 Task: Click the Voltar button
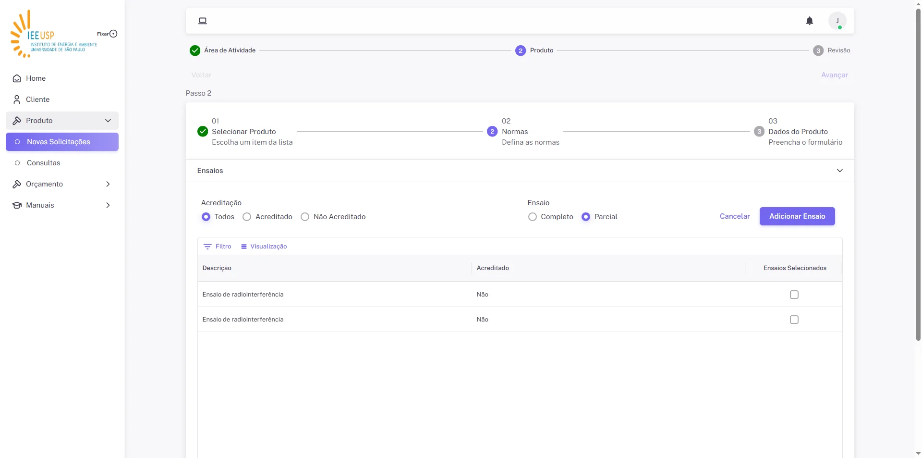click(x=201, y=75)
